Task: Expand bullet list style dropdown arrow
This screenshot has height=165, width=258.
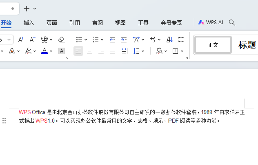Action: [x=86, y=40]
